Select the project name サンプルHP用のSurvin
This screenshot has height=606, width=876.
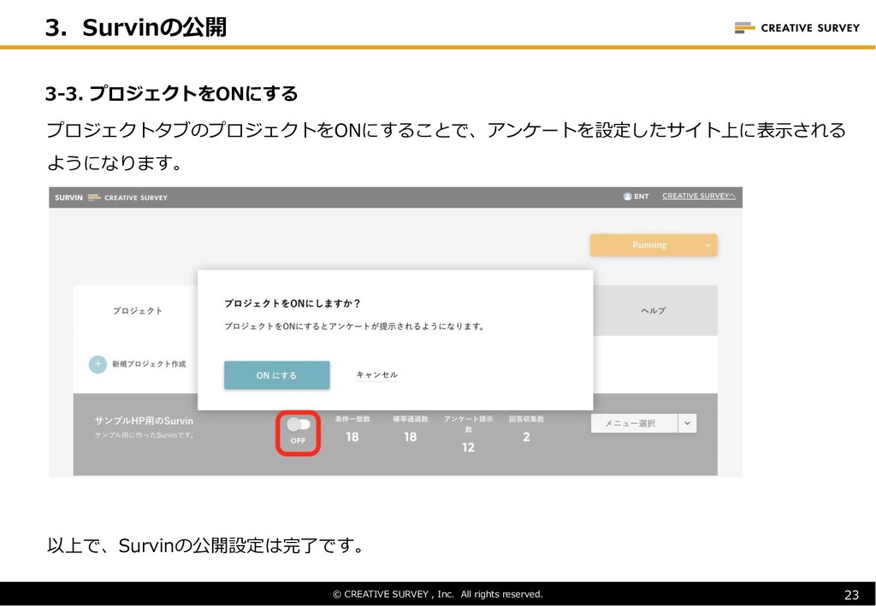coord(144,421)
